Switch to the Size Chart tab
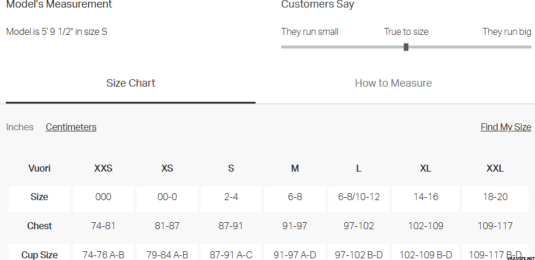The height and width of the screenshot is (260, 535). click(x=131, y=83)
